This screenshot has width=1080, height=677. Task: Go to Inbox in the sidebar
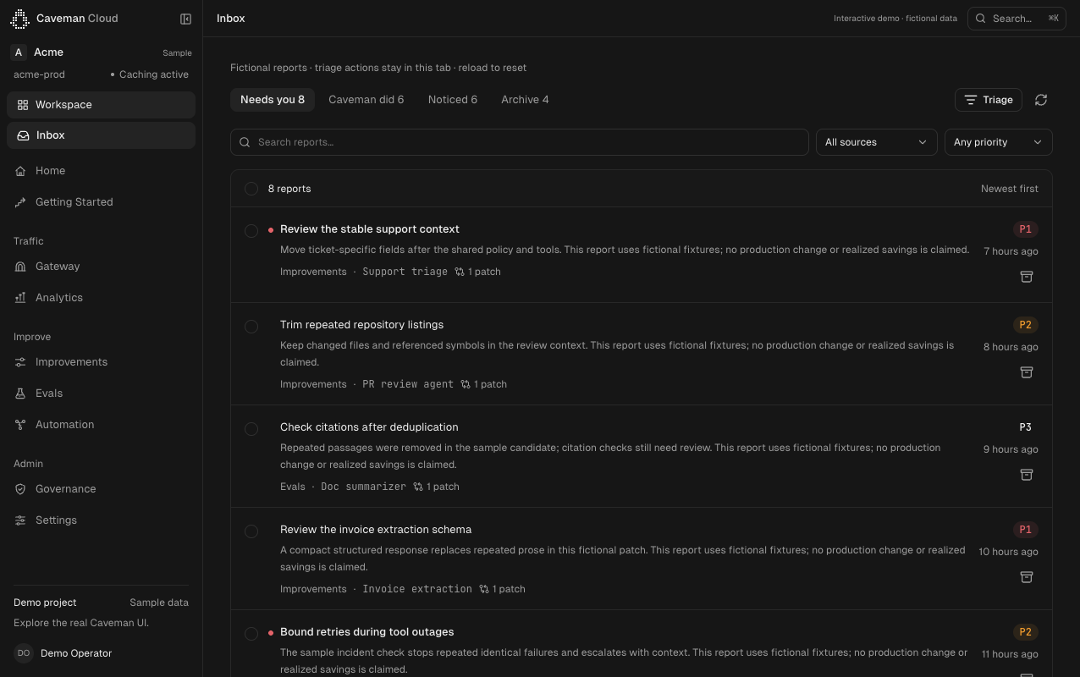(x=101, y=135)
